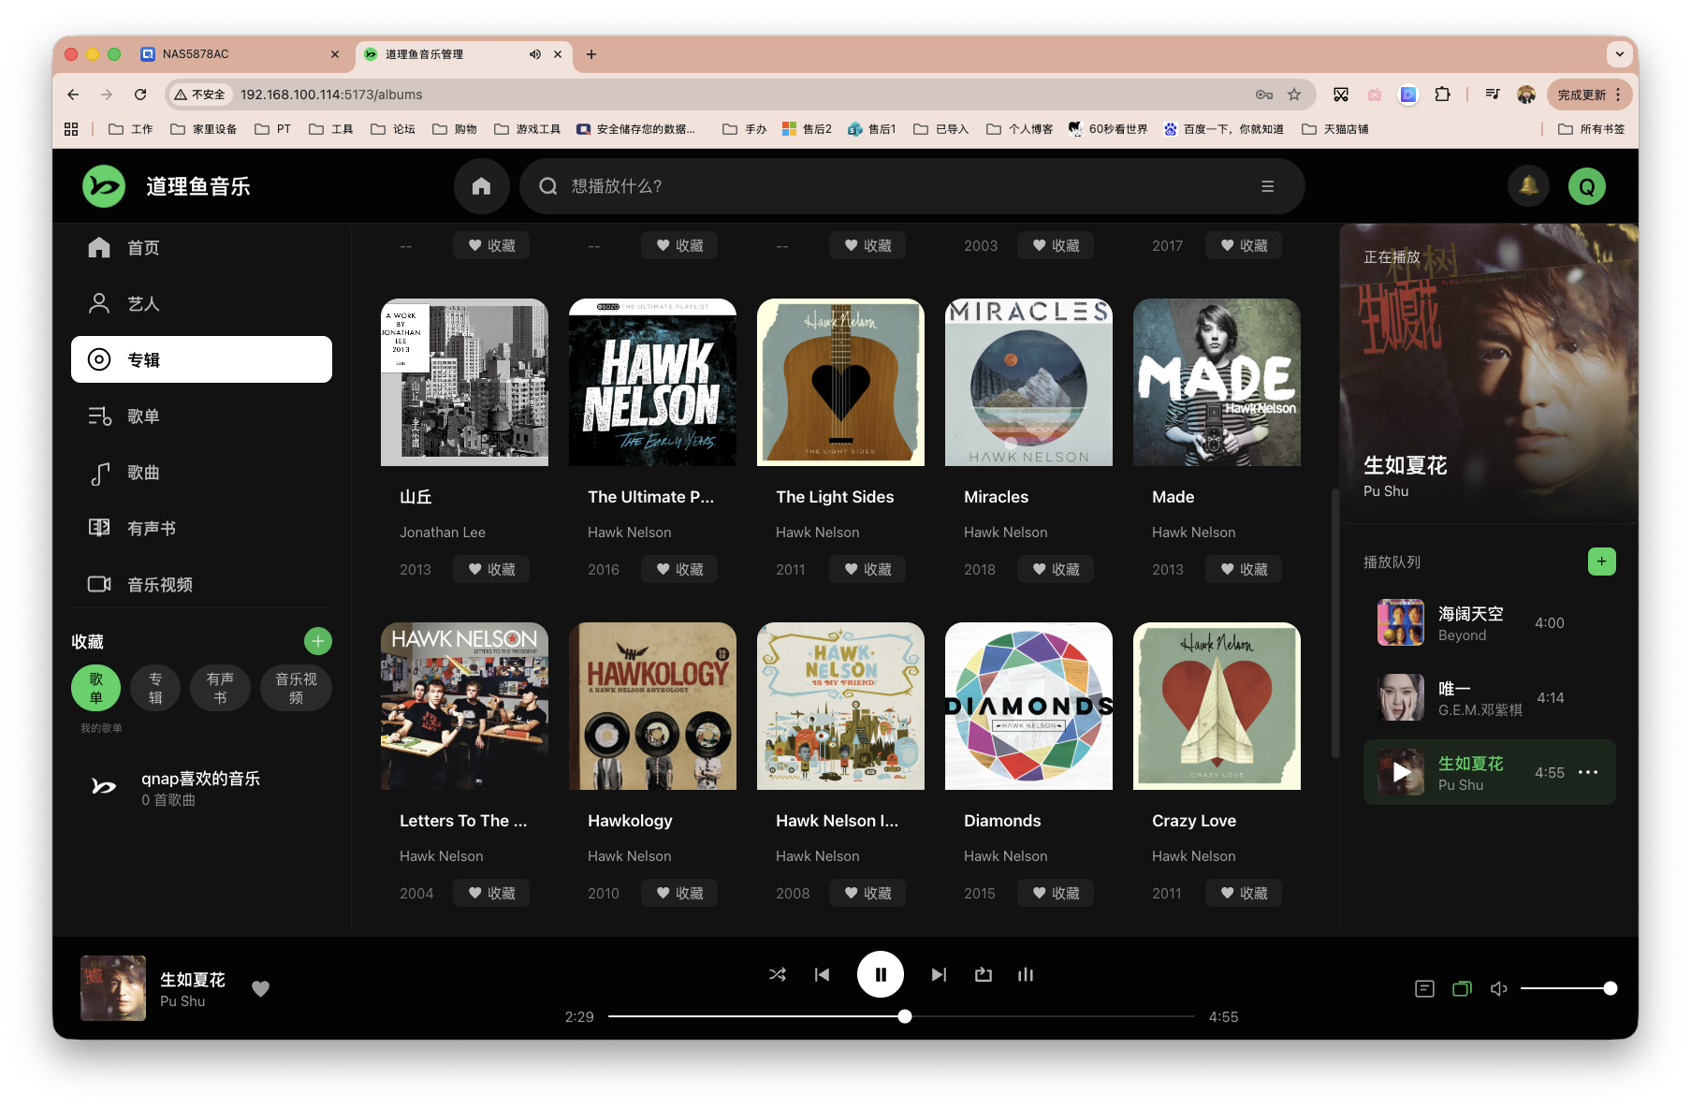Screen dimensions: 1691x1109
Task: Click the shuffle playback icon
Action: click(x=777, y=974)
